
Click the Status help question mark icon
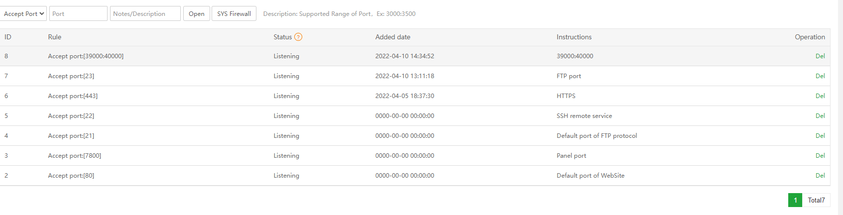pyautogui.click(x=298, y=37)
